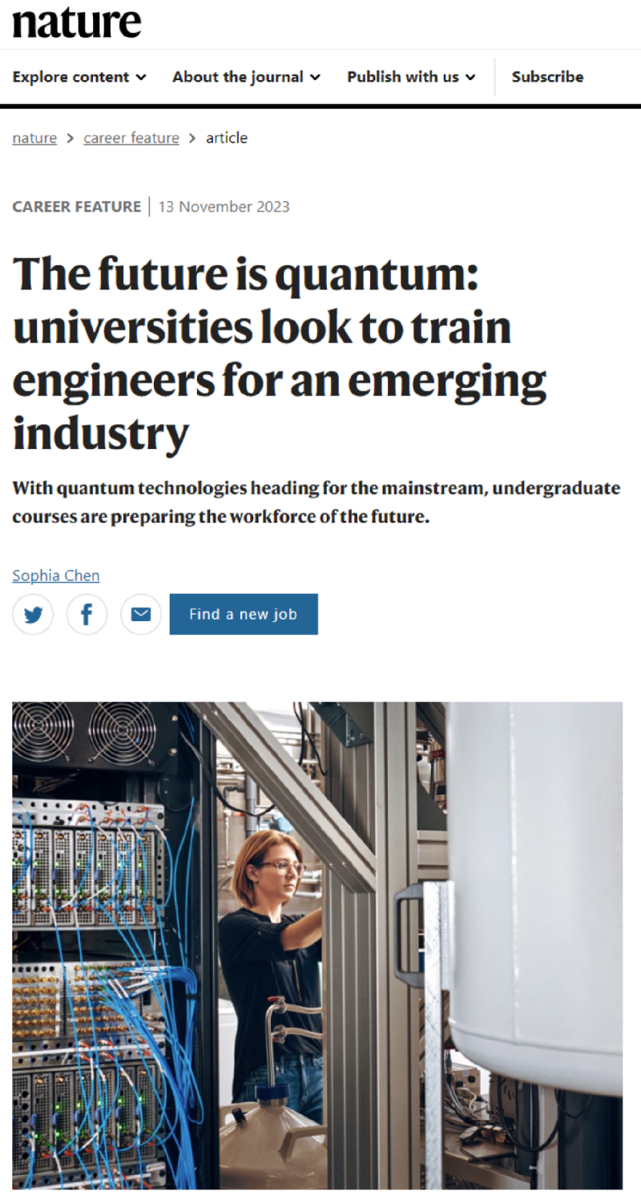
Task: Open the career feature breadcrumb link
Action: click(131, 138)
